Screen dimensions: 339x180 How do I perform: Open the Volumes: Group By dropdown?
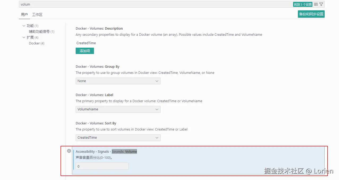118,81
